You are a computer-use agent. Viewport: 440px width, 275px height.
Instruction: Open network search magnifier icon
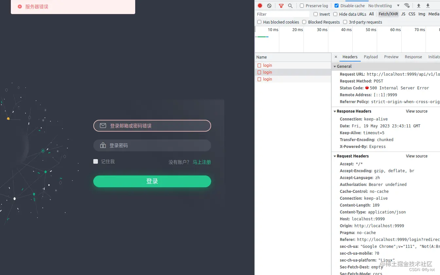point(290,6)
